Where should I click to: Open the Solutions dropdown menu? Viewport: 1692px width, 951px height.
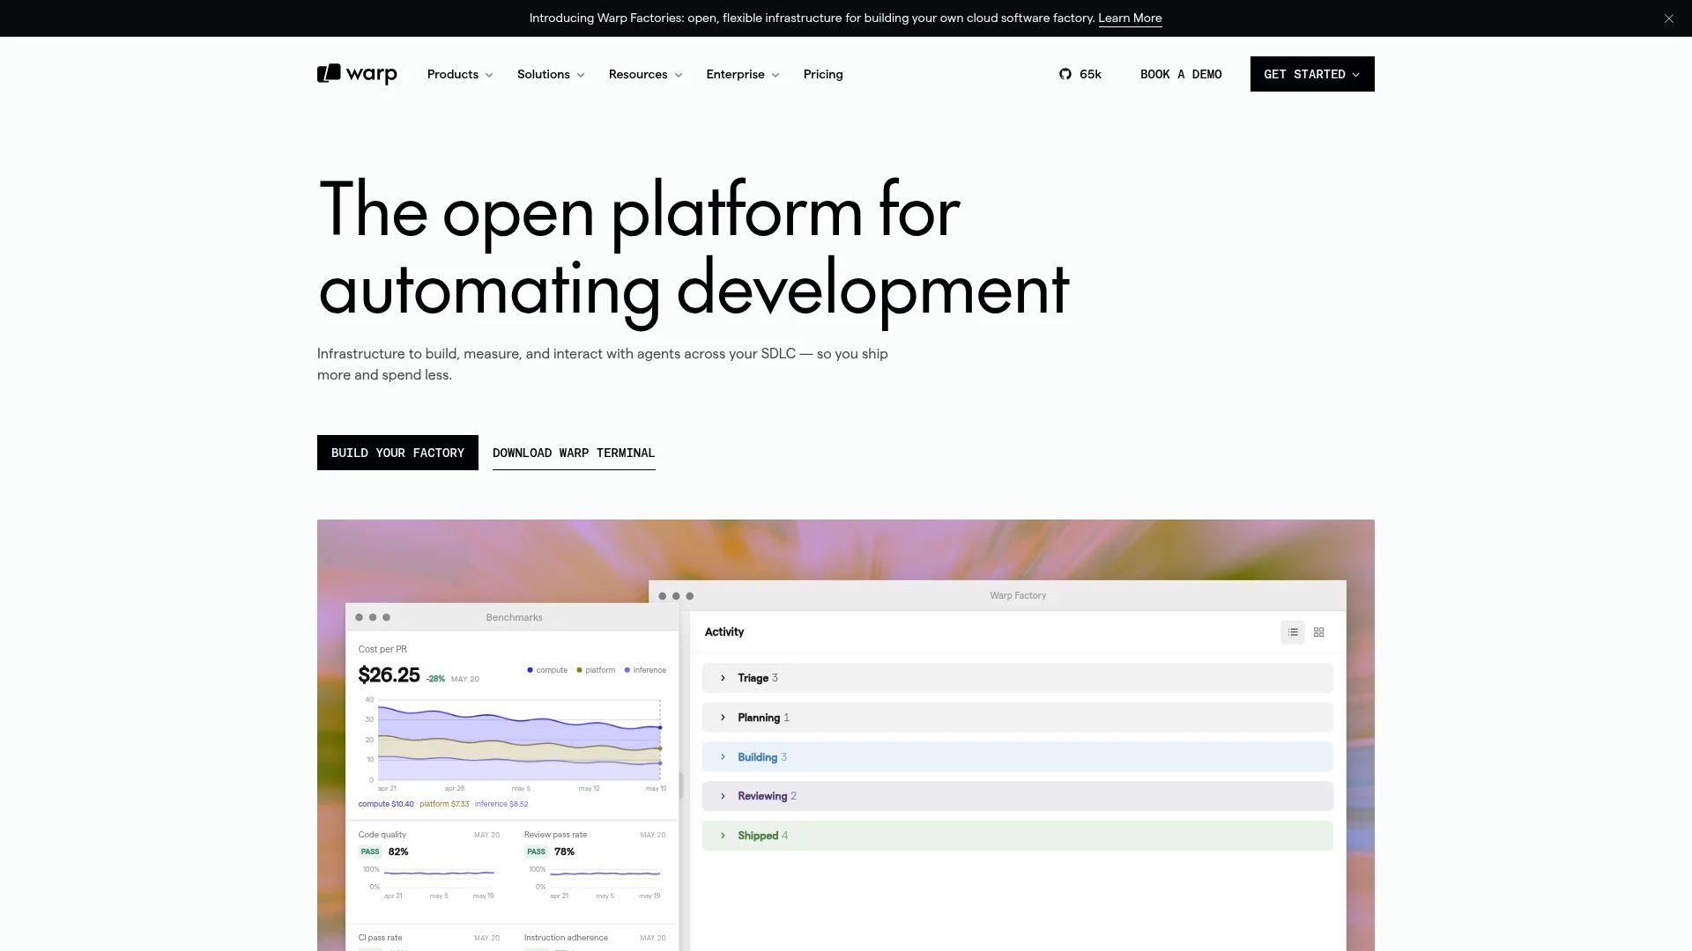[551, 74]
